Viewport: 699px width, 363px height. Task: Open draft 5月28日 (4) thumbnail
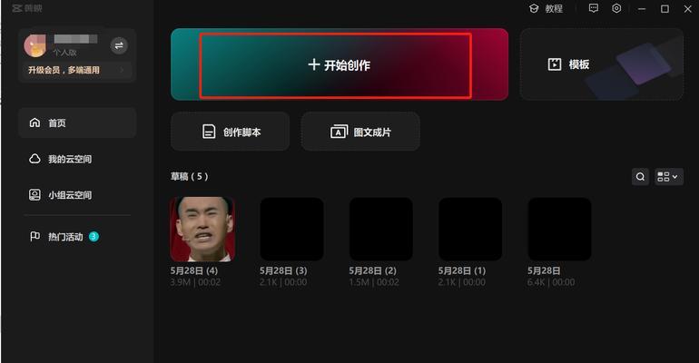pyautogui.click(x=202, y=230)
